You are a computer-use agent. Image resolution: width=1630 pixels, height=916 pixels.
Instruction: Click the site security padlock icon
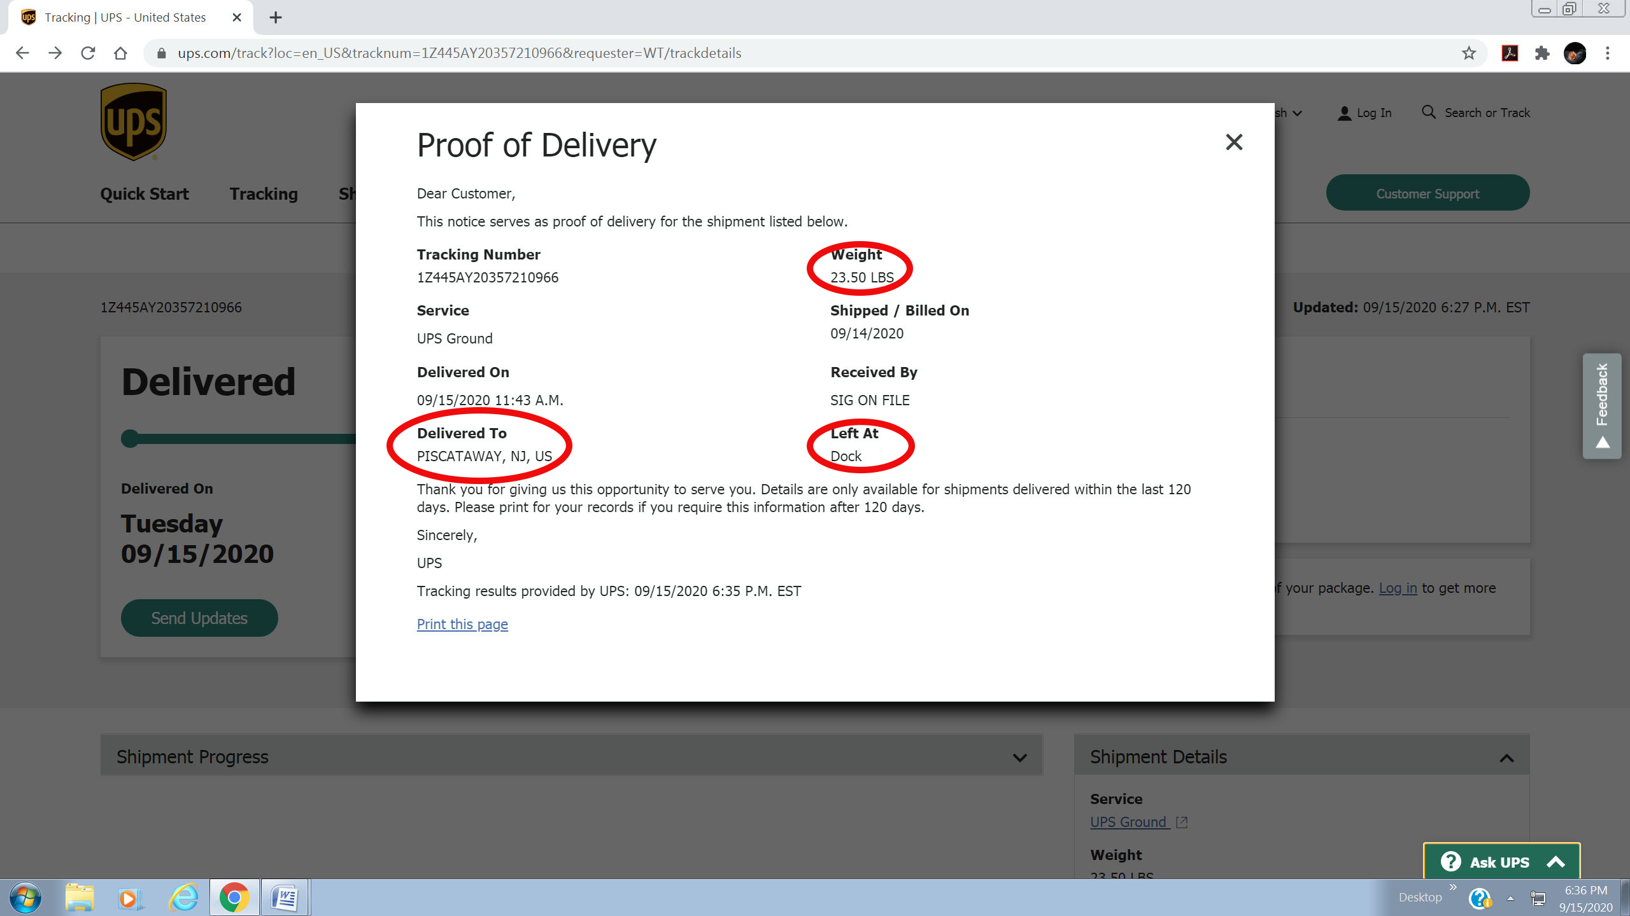162,53
